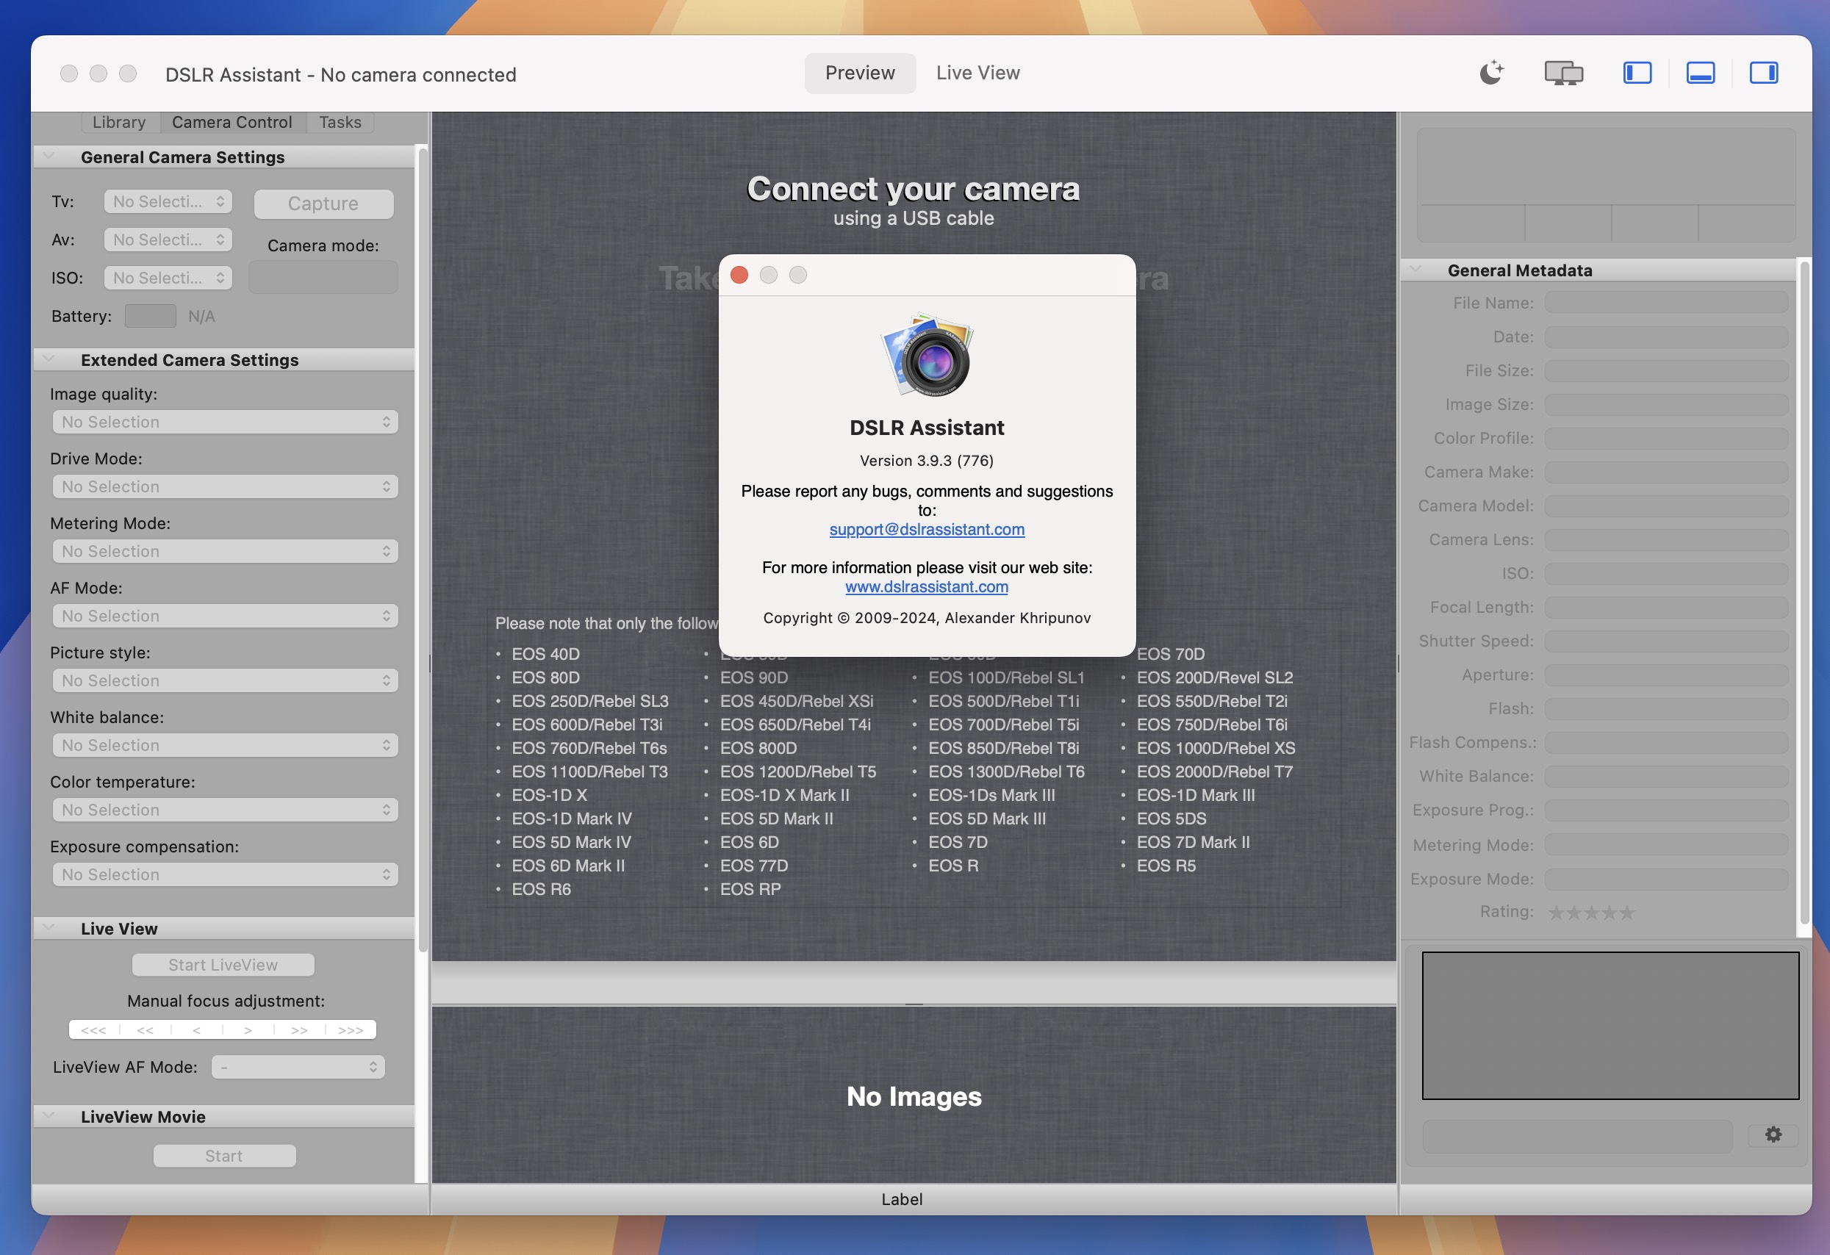Click the wide layout panel icon
Image resolution: width=1830 pixels, height=1255 pixels.
click(1699, 72)
